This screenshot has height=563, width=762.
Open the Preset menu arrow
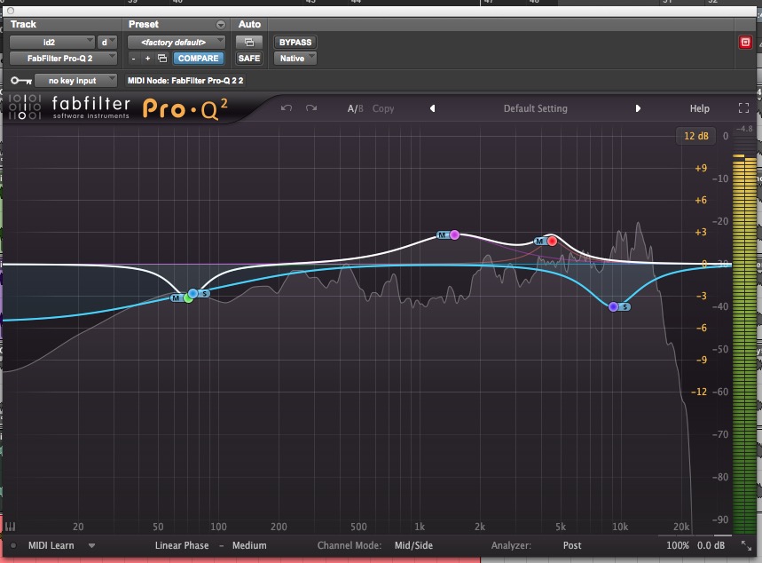(221, 24)
